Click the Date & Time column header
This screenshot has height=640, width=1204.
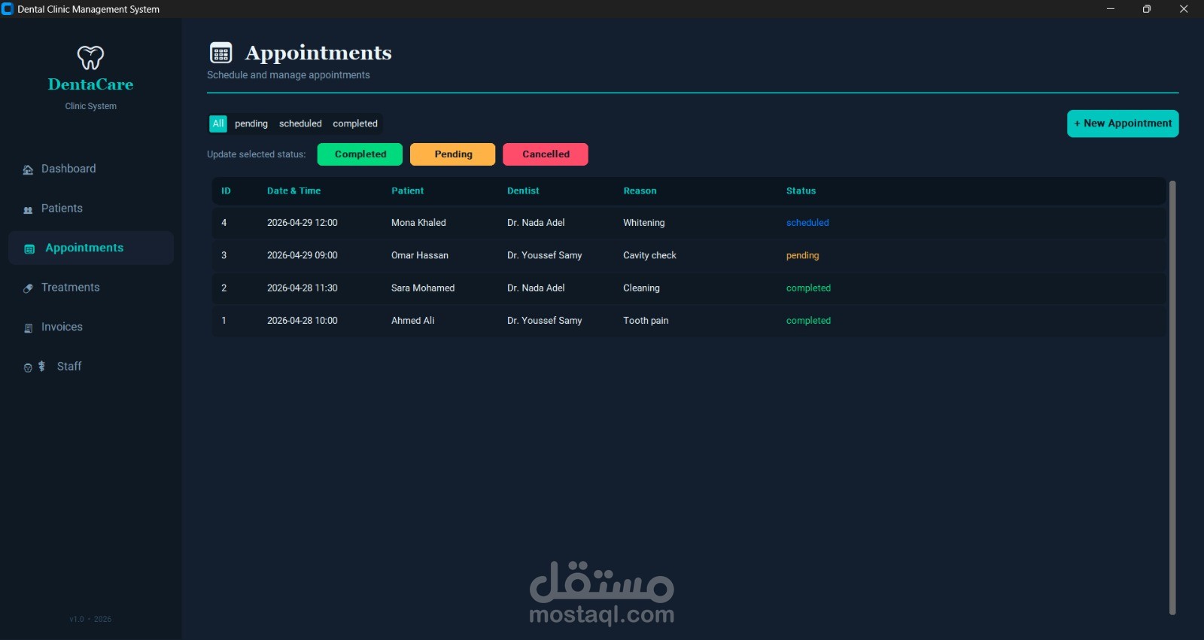coord(293,191)
